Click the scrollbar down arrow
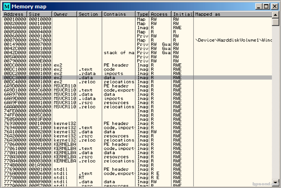Viewport: 281px width, 188px height. pos(275,182)
